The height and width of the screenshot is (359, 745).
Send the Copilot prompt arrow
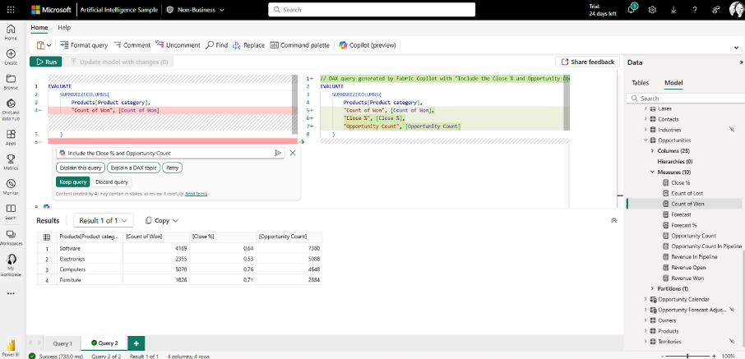278,153
